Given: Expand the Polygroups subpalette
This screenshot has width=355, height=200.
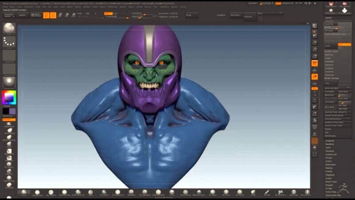Looking at the screenshot, I should 330,175.
